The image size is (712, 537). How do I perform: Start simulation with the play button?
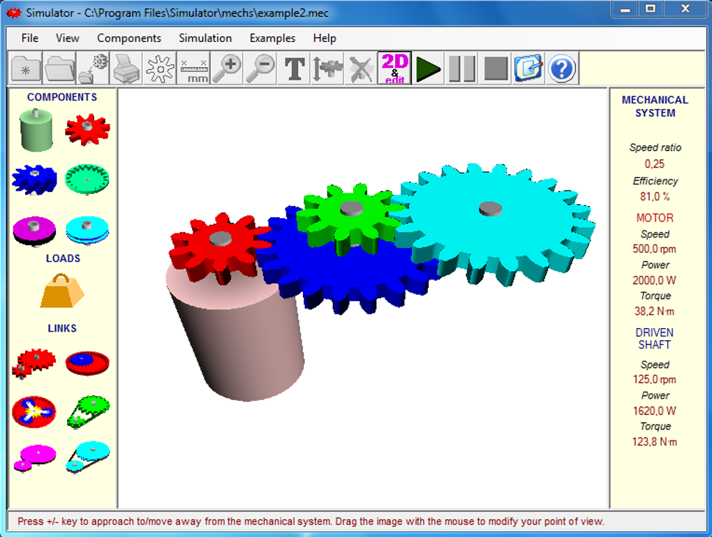428,68
